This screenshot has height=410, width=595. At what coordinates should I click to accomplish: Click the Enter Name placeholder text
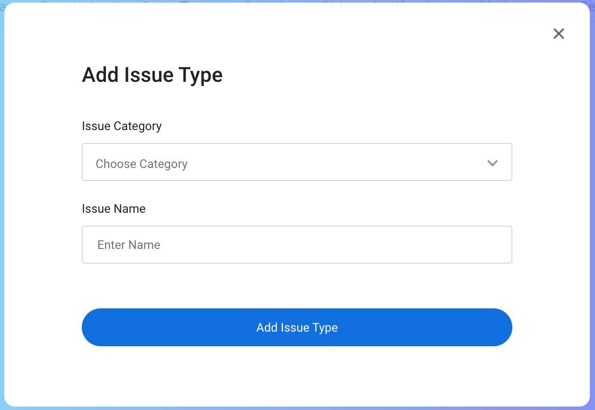(129, 245)
